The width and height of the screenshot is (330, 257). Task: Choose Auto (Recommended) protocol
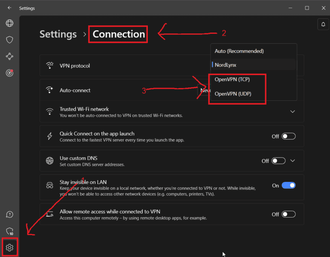239,51
